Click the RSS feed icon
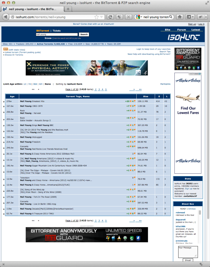Image resolution: width=210 pixels, height=267 pixels. 5,49
